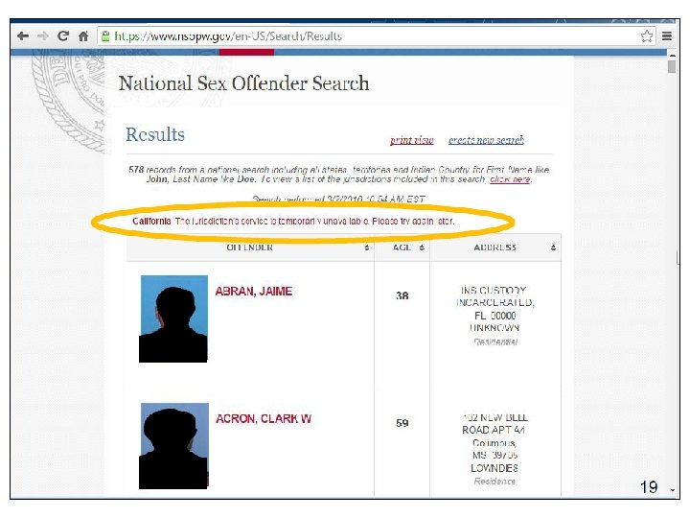Click the scrollbar down arrow
This screenshot has width=690, height=518.
pyautogui.click(x=672, y=490)
